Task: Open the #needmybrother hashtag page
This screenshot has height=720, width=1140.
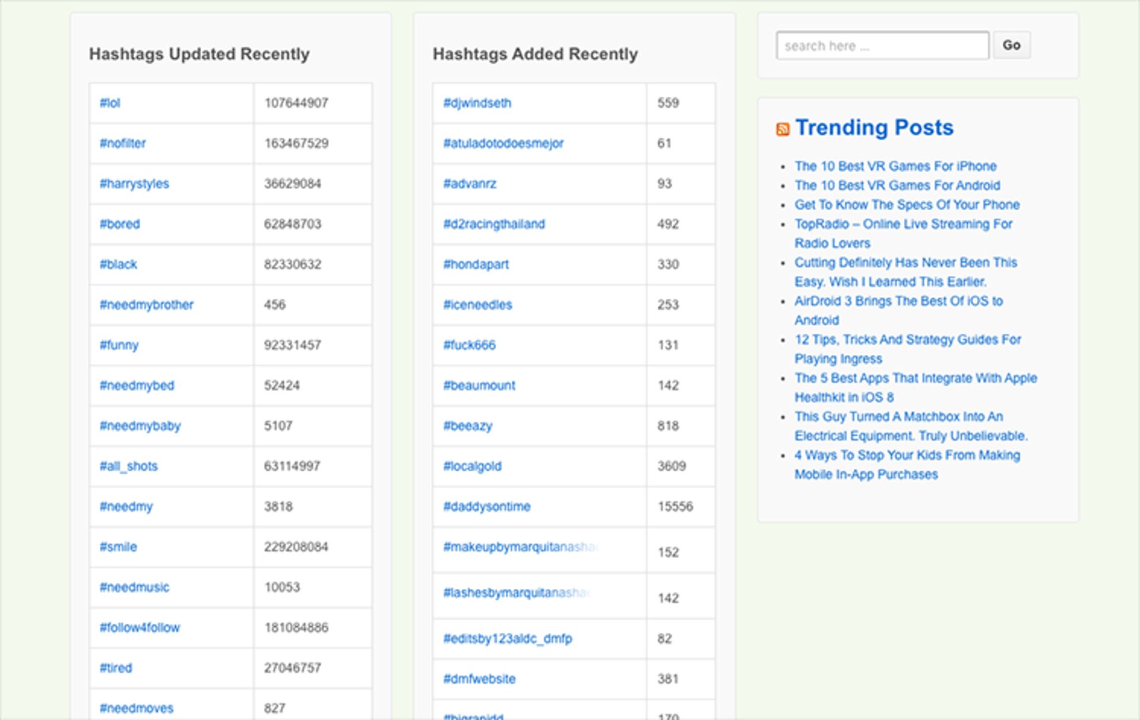Action: [146, 305]
